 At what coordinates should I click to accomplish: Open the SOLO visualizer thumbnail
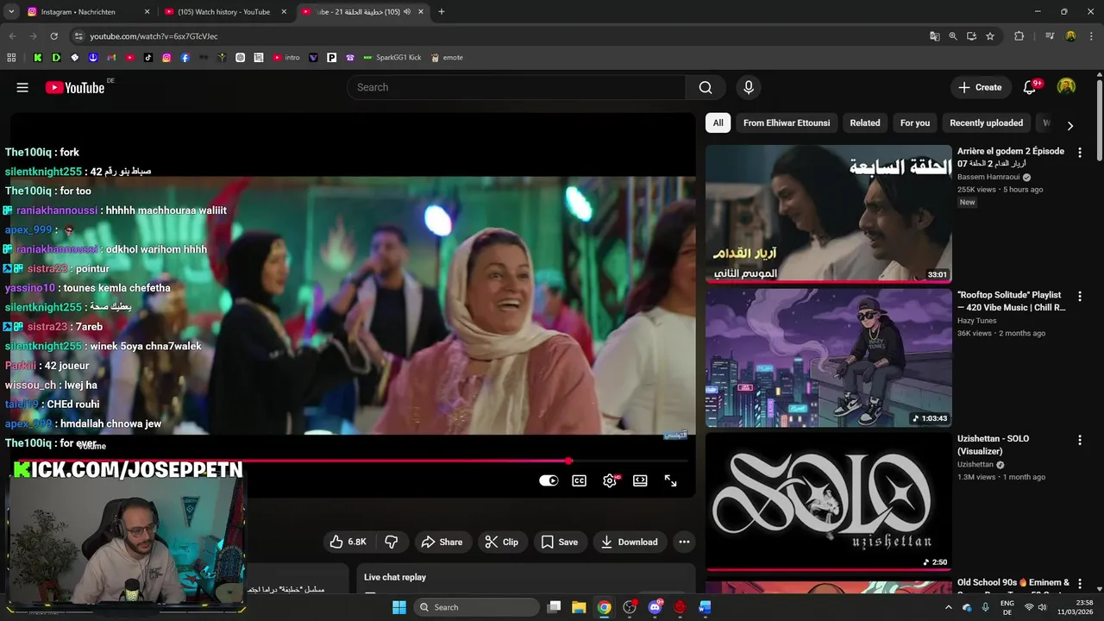click(828, 501)
